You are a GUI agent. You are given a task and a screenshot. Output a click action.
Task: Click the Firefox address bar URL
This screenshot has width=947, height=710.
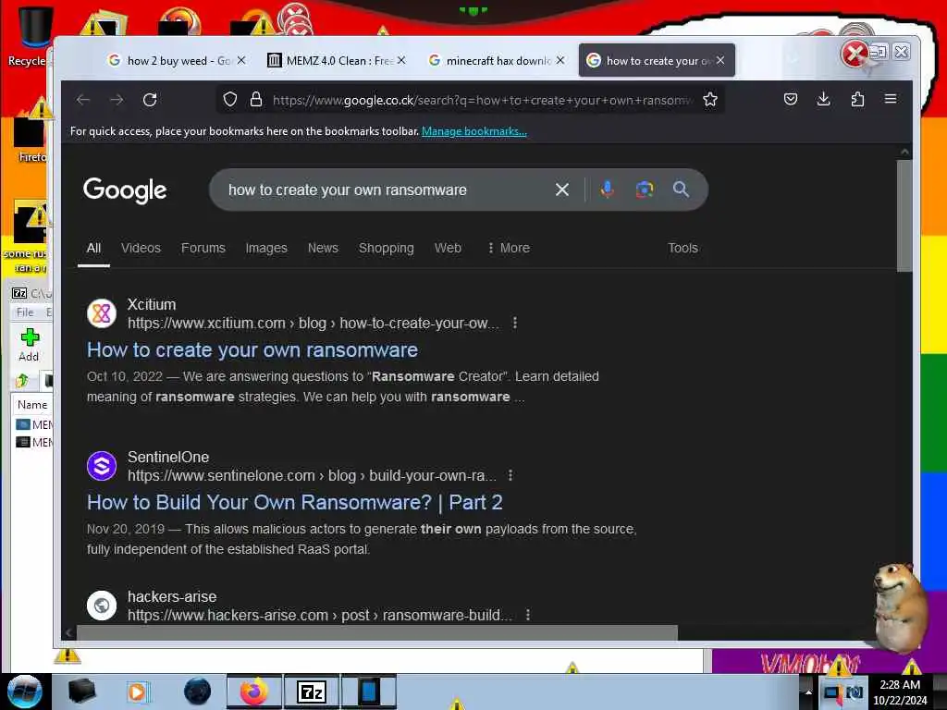[x=483, y=100]
